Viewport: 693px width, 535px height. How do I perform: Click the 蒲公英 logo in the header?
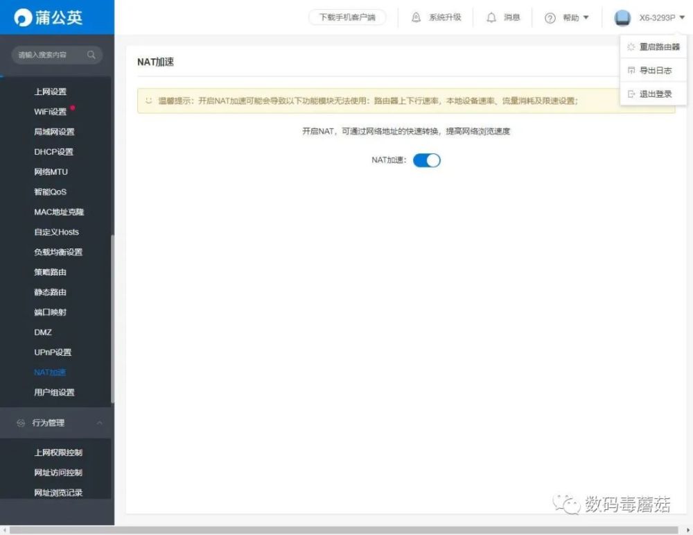pos(49,17)
